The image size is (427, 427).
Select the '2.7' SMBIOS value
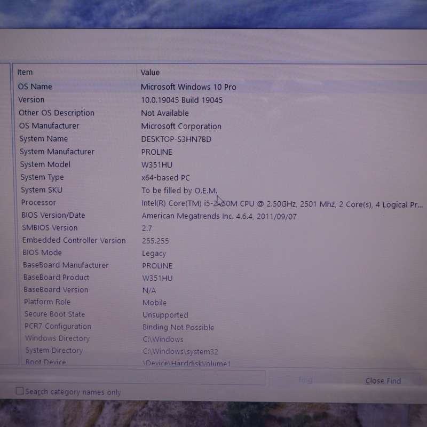point(147,228)
